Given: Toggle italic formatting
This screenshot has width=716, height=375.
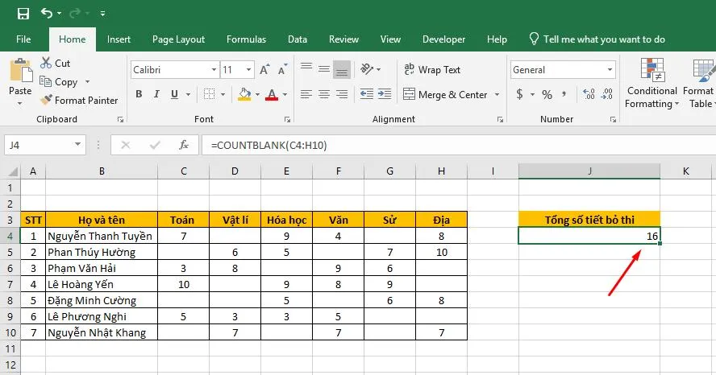Looking at the screenshot, I should coord(156,94).
